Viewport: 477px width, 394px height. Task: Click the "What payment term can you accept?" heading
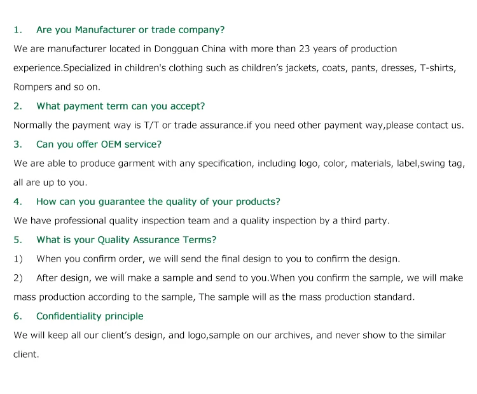tap(121, 106)
